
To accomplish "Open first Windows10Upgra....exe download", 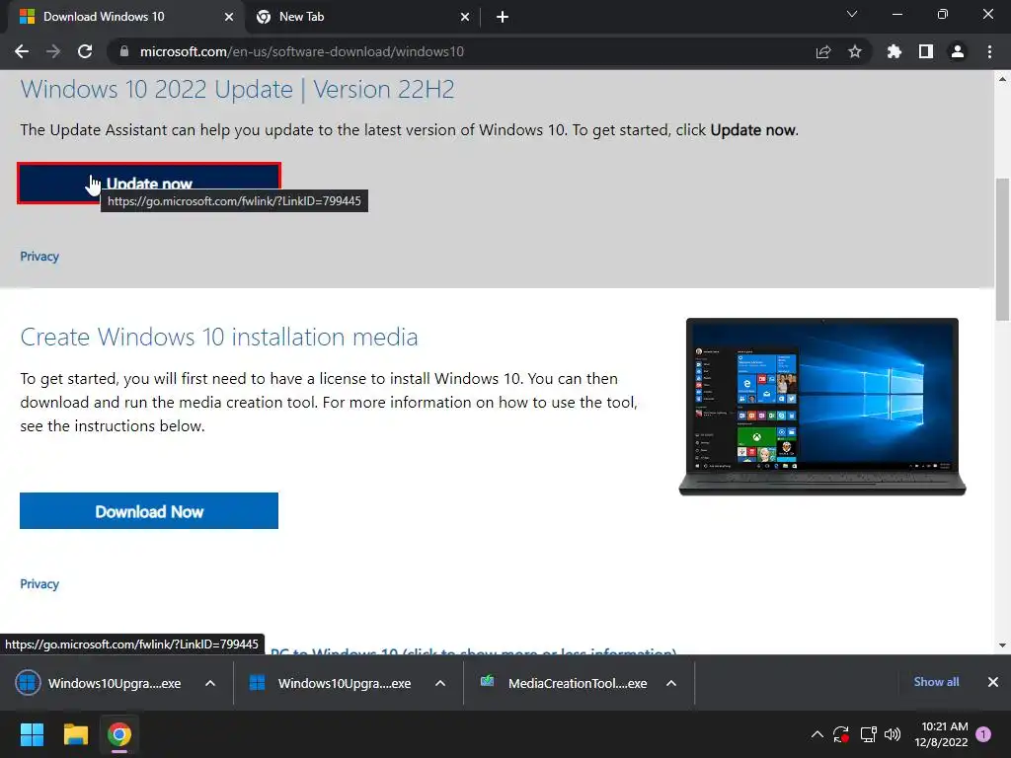I will [99, 683].
